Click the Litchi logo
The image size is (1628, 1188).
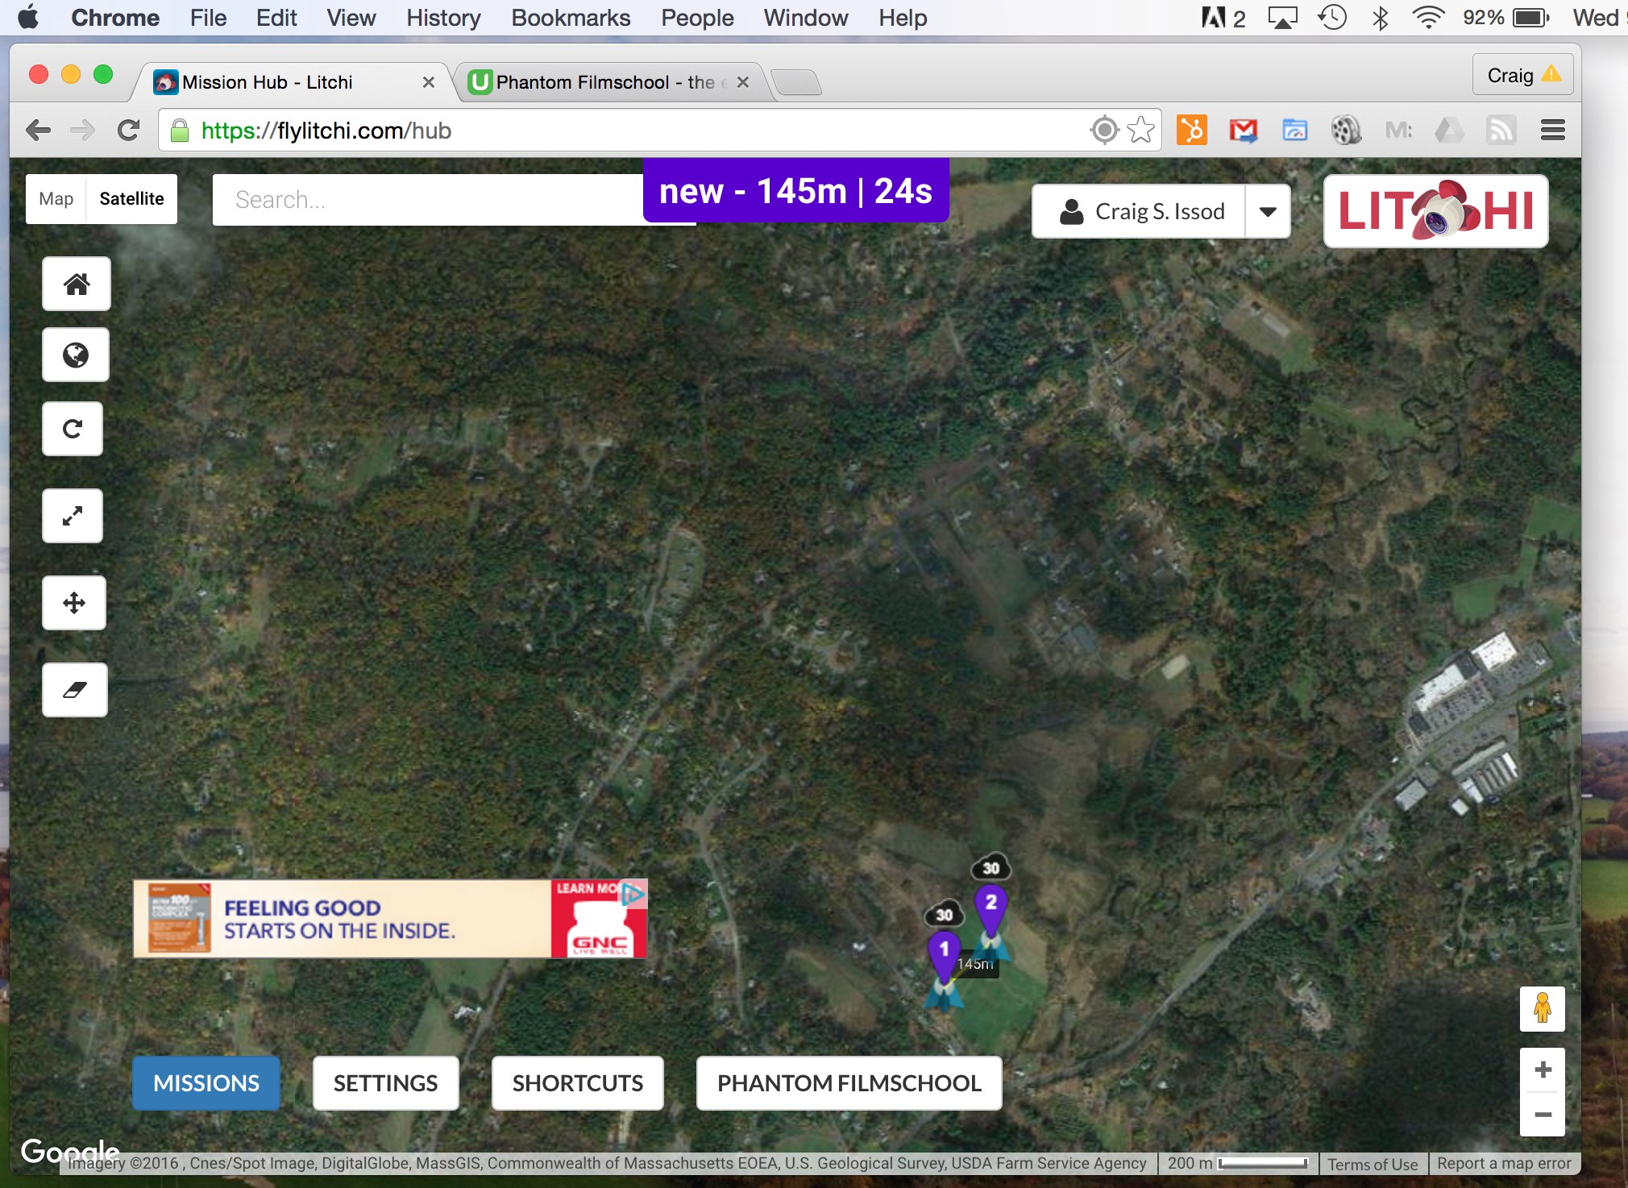click(x=1435, y=211)
